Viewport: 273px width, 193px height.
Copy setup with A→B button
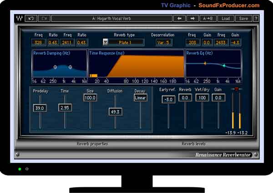pyautogui.click(x=208, y=19)
